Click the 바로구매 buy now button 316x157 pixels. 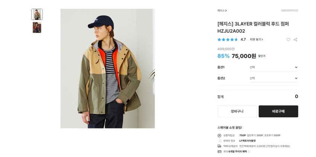pyautogui.click(x=278, y=111)
